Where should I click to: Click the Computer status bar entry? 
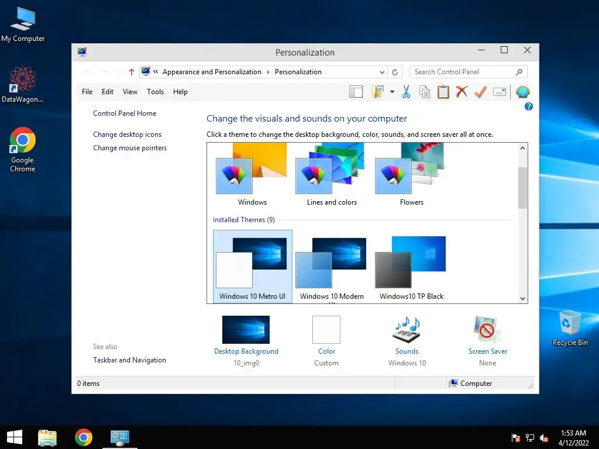pos(471,384)
